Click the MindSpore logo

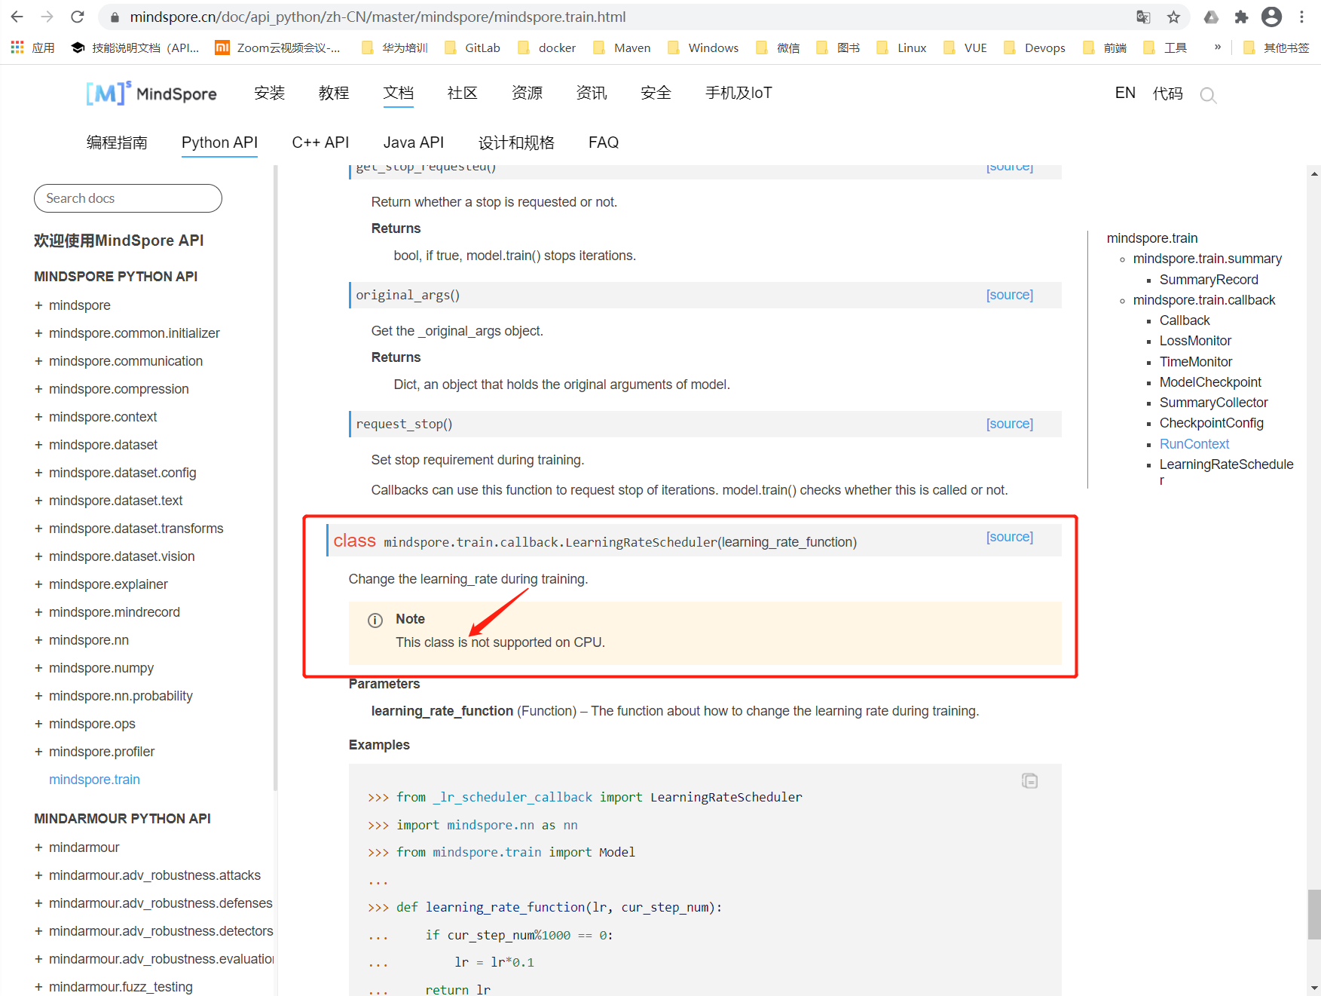coord(151,93)
